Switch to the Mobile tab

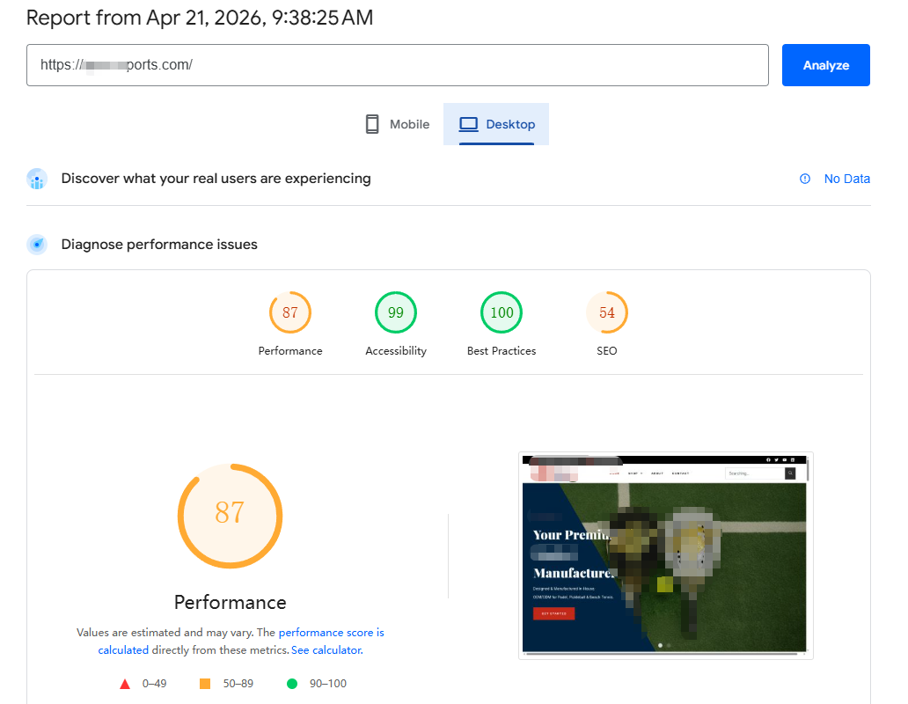tap(398, 124)
